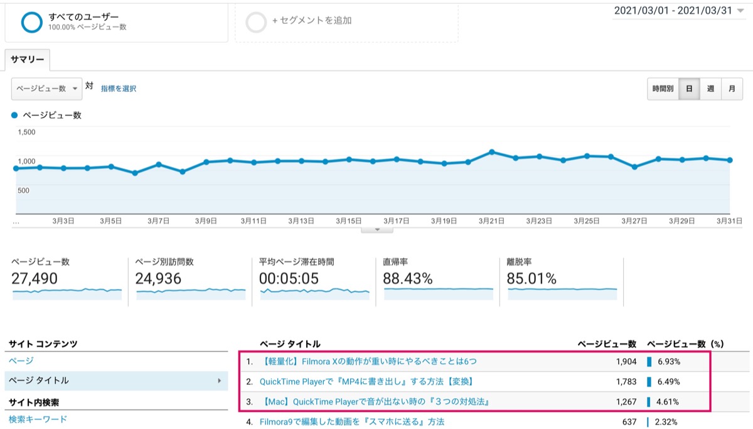Open the ページビュー数 metric dropdown
The width and height of the screenshot is (753, 429).
(x=46, y=89)
